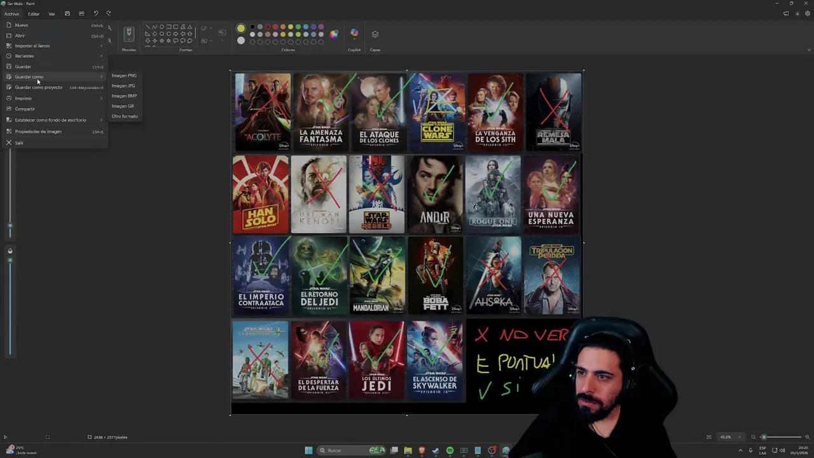Select the five-point star shape

[162, 41]
